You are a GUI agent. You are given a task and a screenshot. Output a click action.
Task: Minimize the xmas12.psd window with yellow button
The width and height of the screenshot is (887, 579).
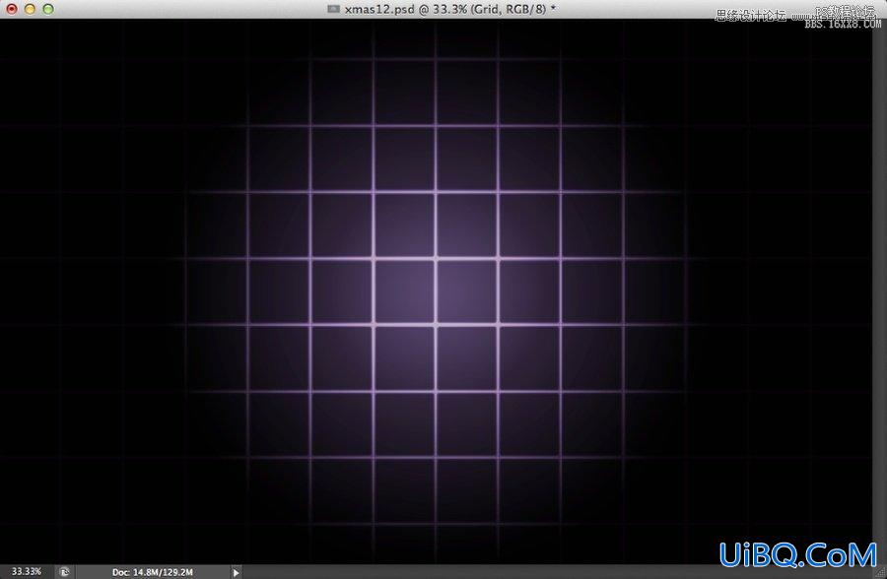(x=30, y=9)
